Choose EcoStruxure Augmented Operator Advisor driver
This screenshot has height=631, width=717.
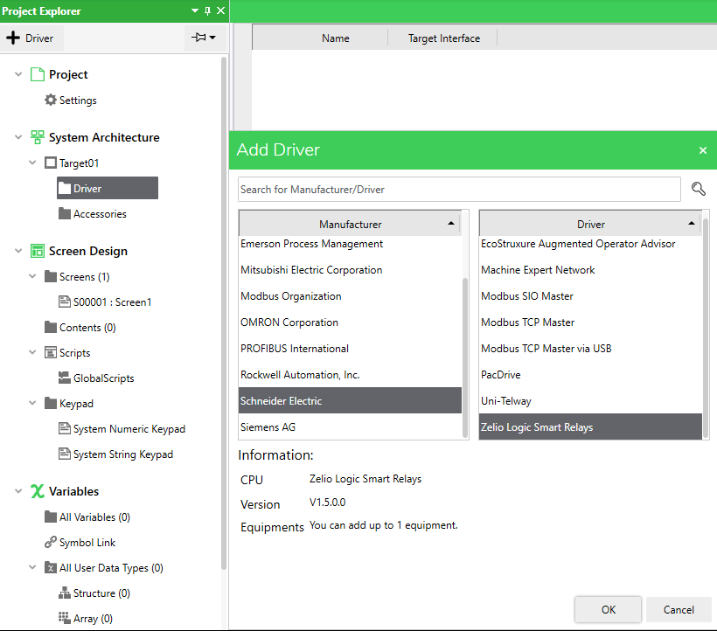click(590, 244)
